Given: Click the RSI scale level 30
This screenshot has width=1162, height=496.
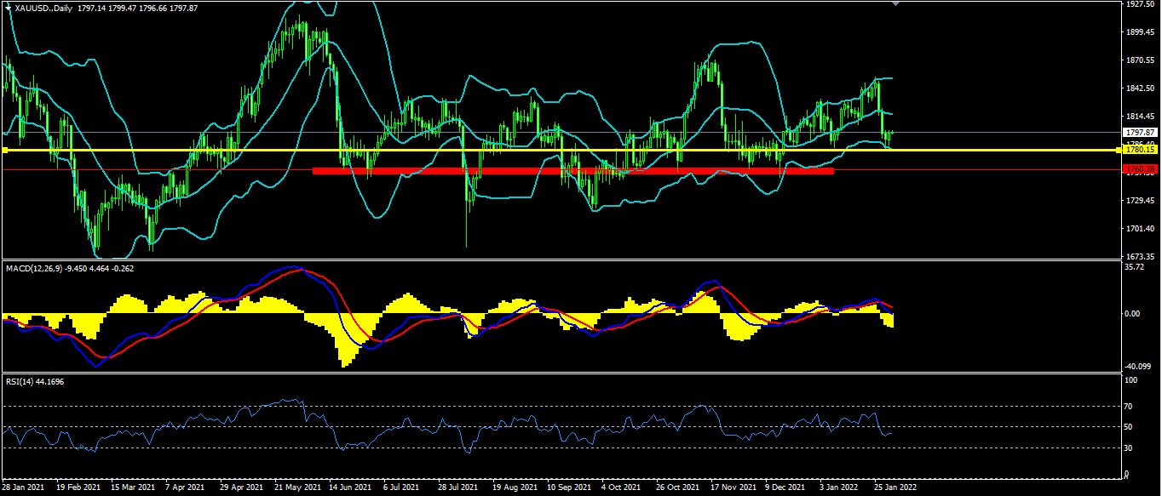Looking at the screenshot, I should (x=1130, y=448).
